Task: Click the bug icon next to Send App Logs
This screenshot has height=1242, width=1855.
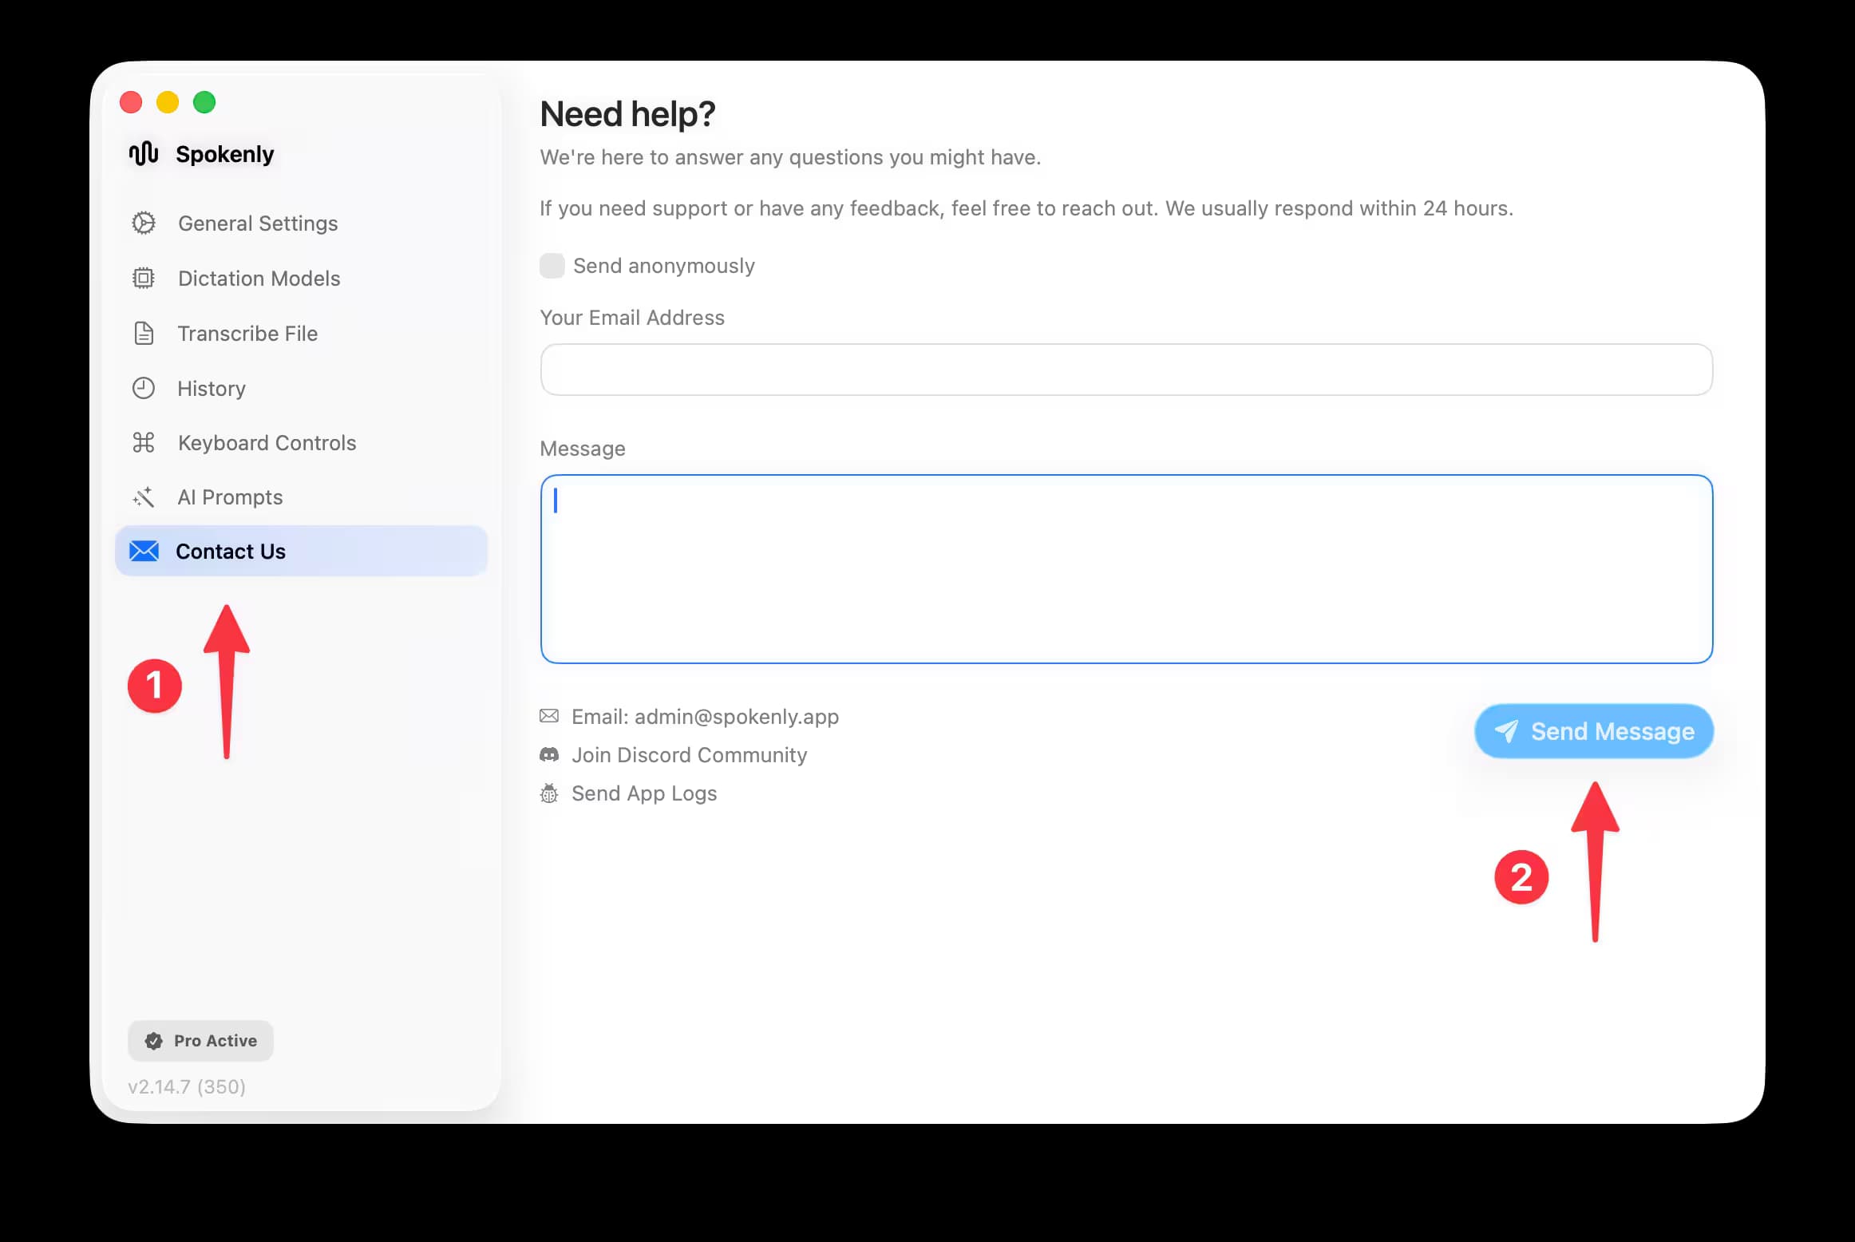Action: tap(549, 793)
